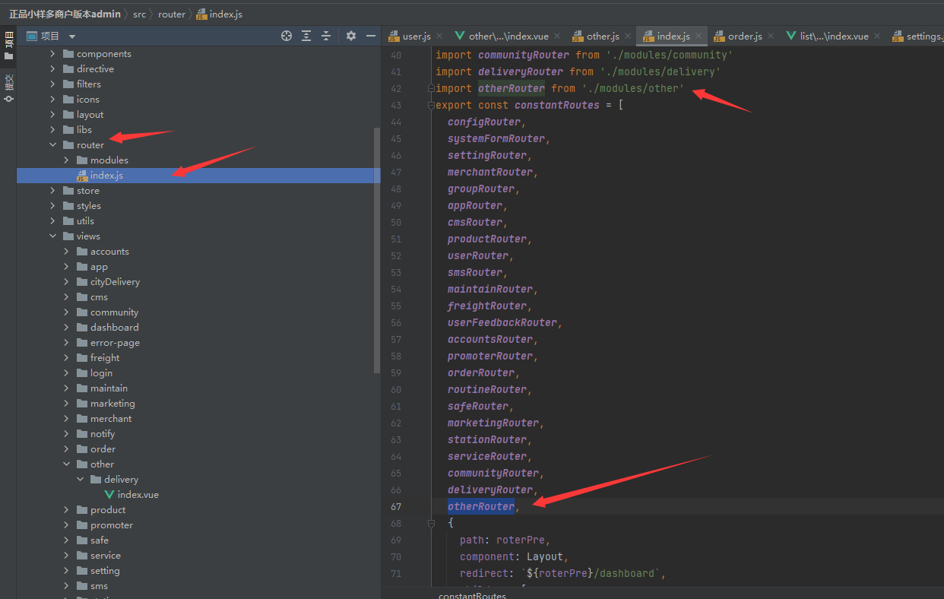Switch to the other\...\index.vue tab
Screen dimensions: 944x599
501,36
